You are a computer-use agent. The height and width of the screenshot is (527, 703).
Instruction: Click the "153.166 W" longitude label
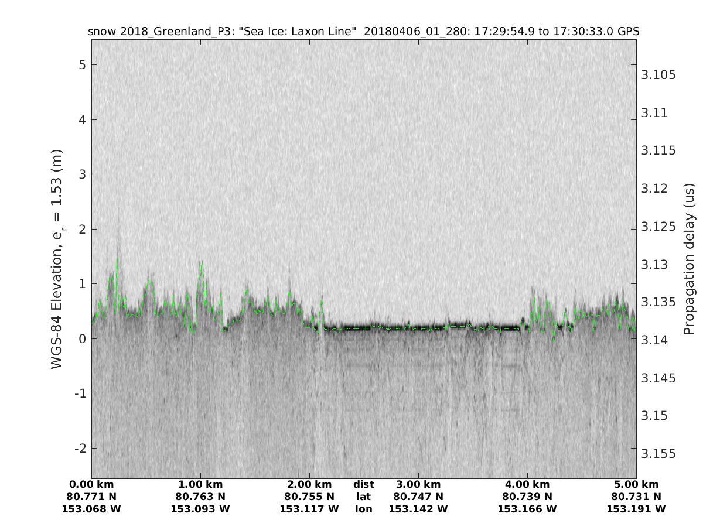click(527, 509)
